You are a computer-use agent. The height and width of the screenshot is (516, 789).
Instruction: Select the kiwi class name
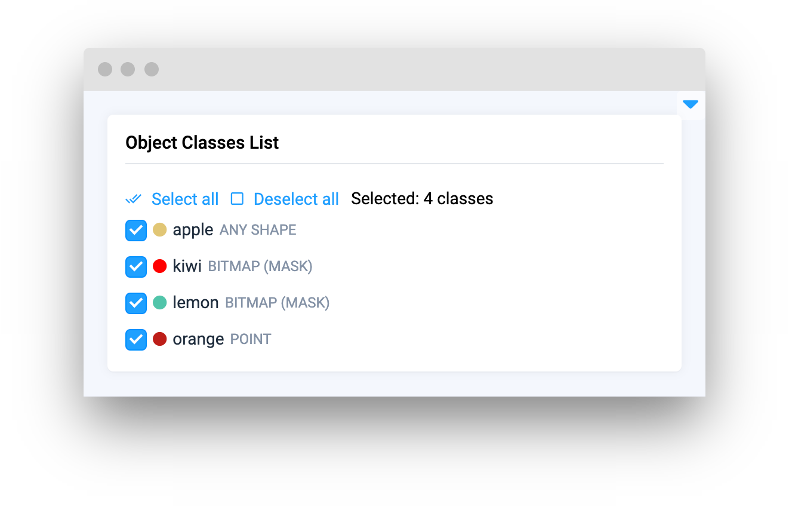click(x=187, y=266)
